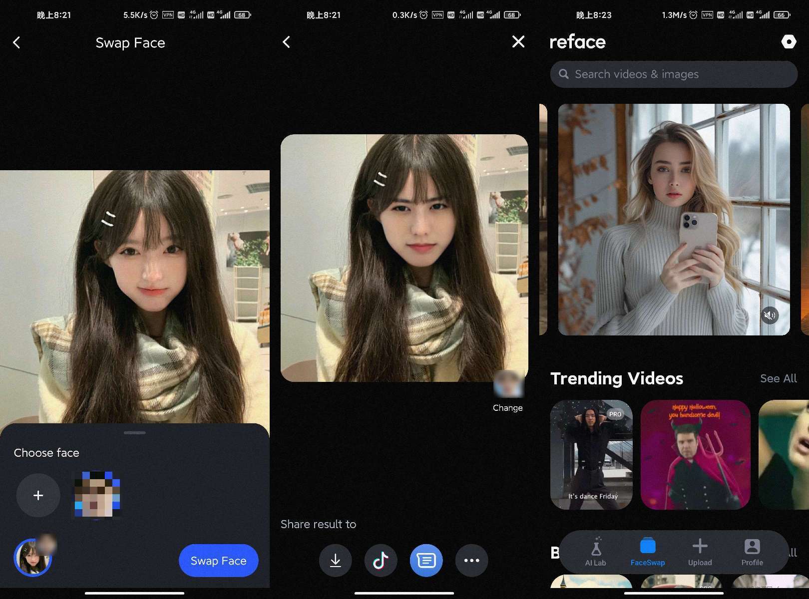Open the bottom sheet drag handle

(135, 432)
